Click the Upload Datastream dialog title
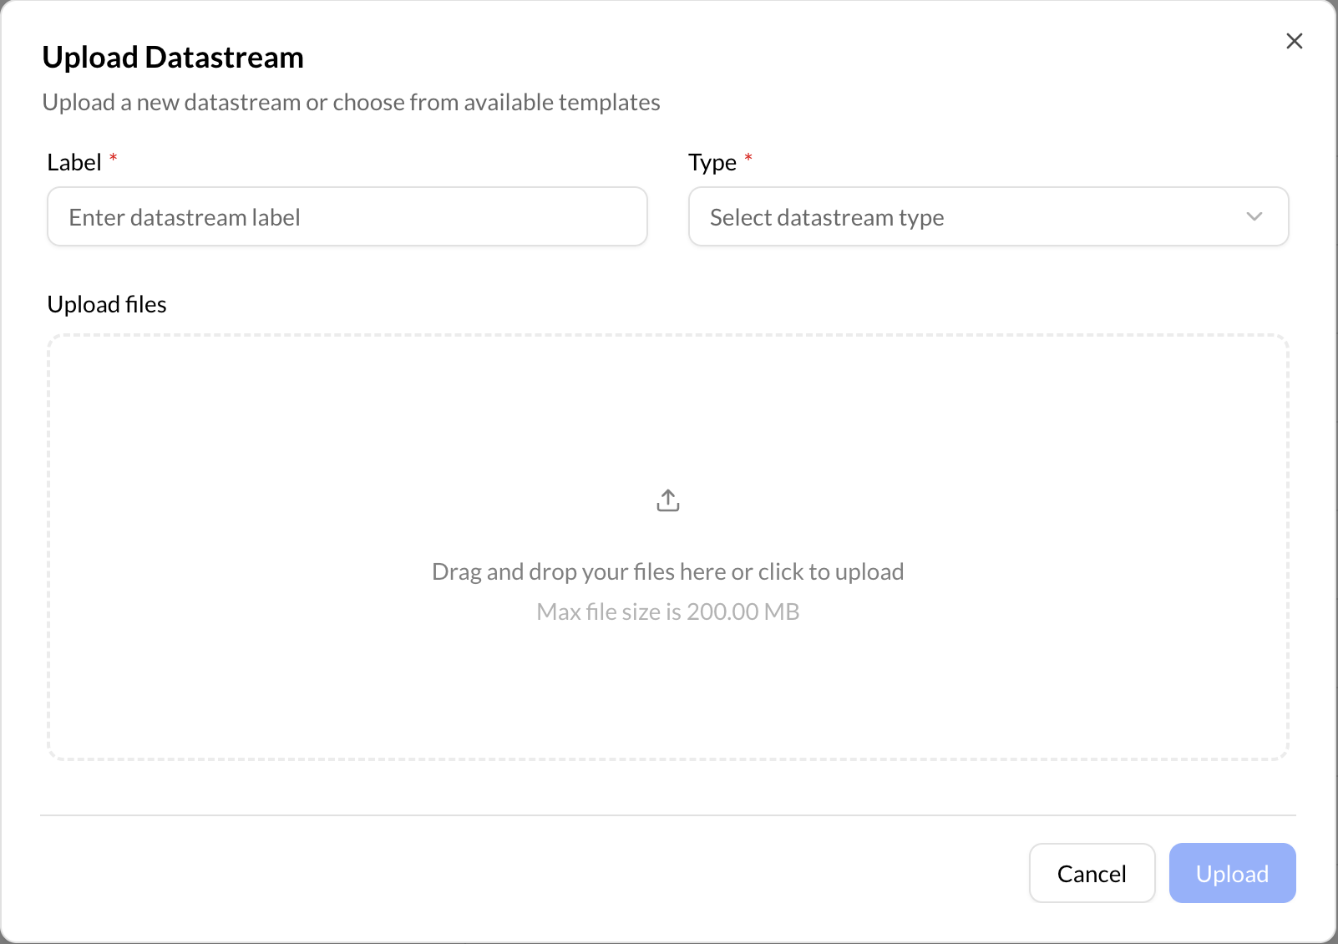The height and width of the screenshot is (944, 1338). pos(173,57)
